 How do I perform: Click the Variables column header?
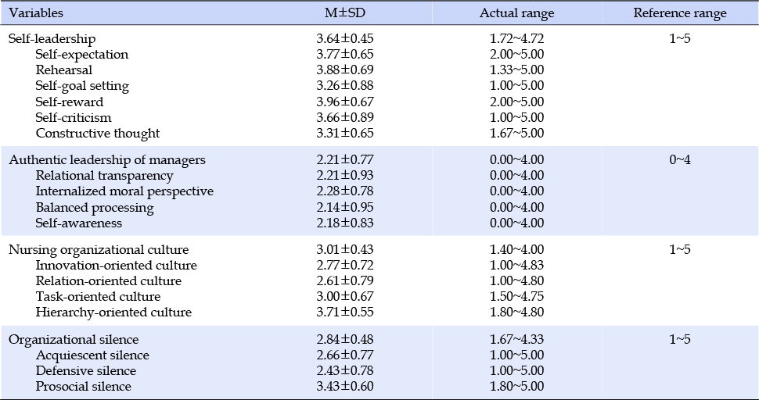[36, 13]
